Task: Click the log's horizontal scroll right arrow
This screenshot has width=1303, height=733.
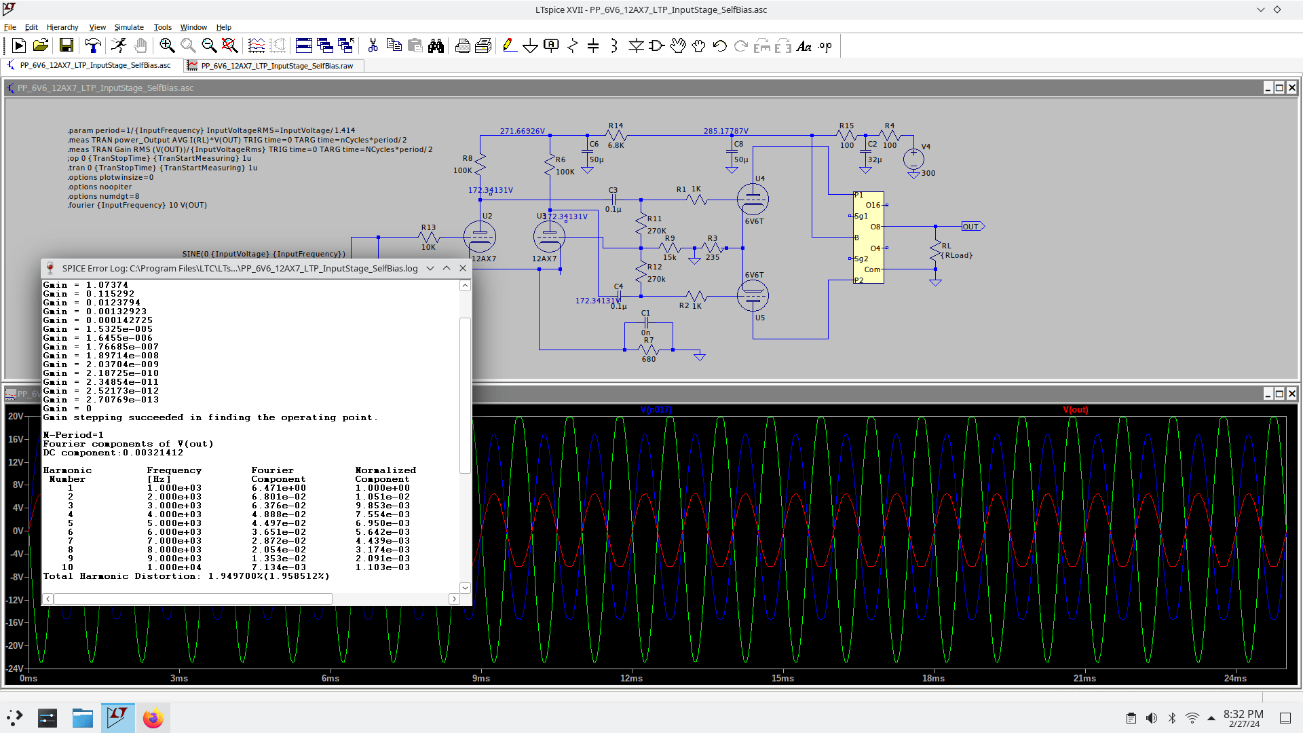Action: pyautogui.click(x=454, y=599)
